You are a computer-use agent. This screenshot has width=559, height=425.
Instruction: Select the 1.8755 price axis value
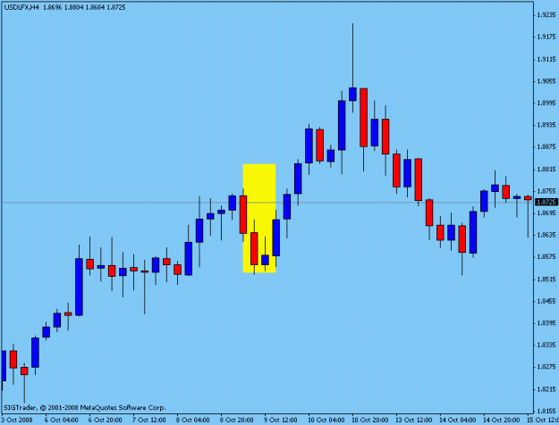point(546,191)
